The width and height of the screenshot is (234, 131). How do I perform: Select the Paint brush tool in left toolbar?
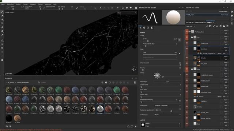coord(2,12)
